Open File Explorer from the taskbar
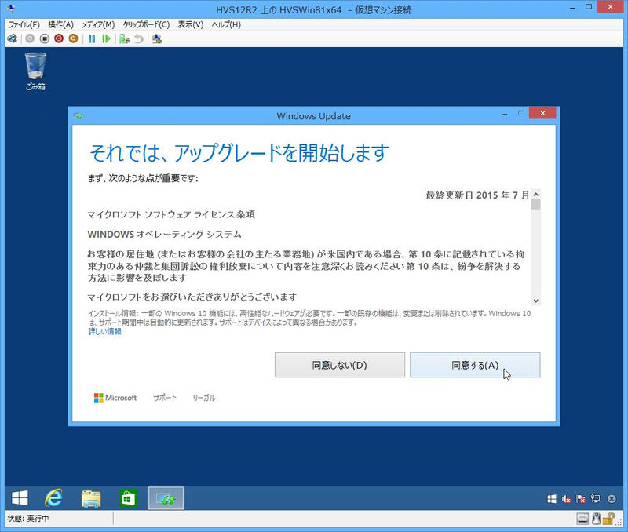Screen dimensions: 628x532 coord(91,498)
